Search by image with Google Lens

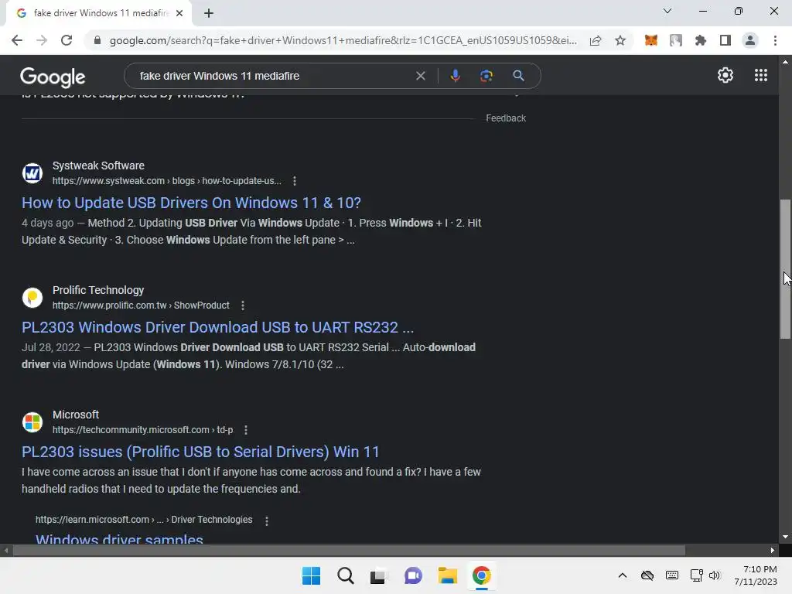pos(486,76)
